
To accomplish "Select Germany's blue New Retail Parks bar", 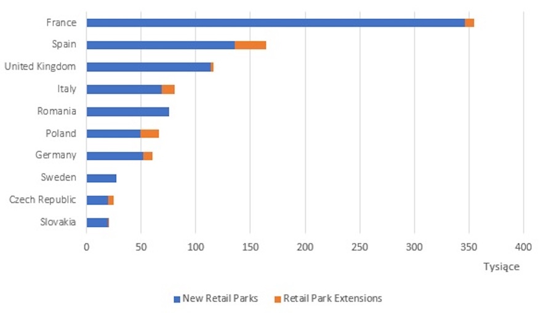I will pyautogui.click(x=115, y=156).
